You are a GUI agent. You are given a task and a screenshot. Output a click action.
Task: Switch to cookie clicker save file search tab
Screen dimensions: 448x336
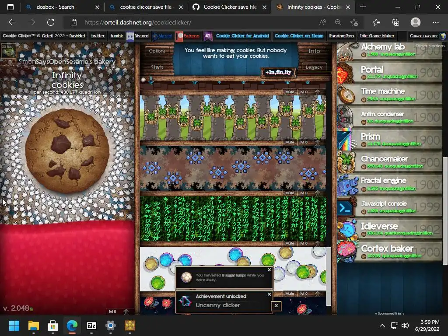click(x=146, y=7)
